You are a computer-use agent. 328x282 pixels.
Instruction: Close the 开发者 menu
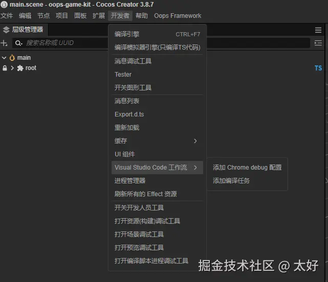tap(120, 16)
